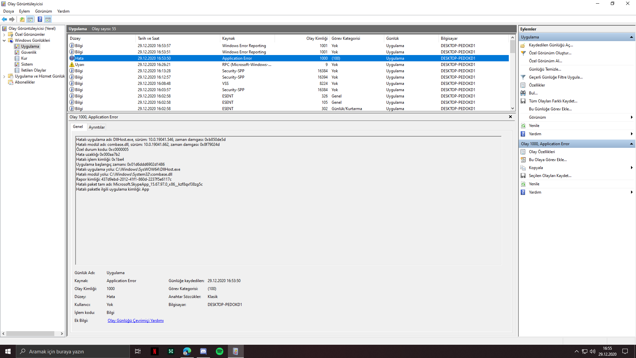636x358 pixels.
Task: Open the Eylem menu
Action: (24, 11)
